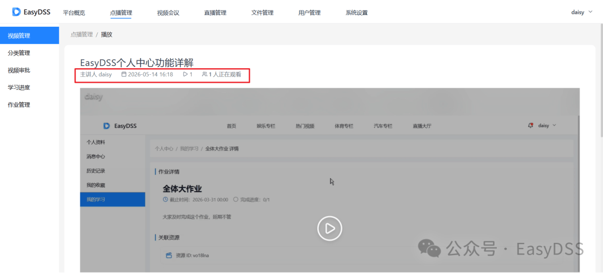Click 首页 in the video's navigation

[231, 126]
